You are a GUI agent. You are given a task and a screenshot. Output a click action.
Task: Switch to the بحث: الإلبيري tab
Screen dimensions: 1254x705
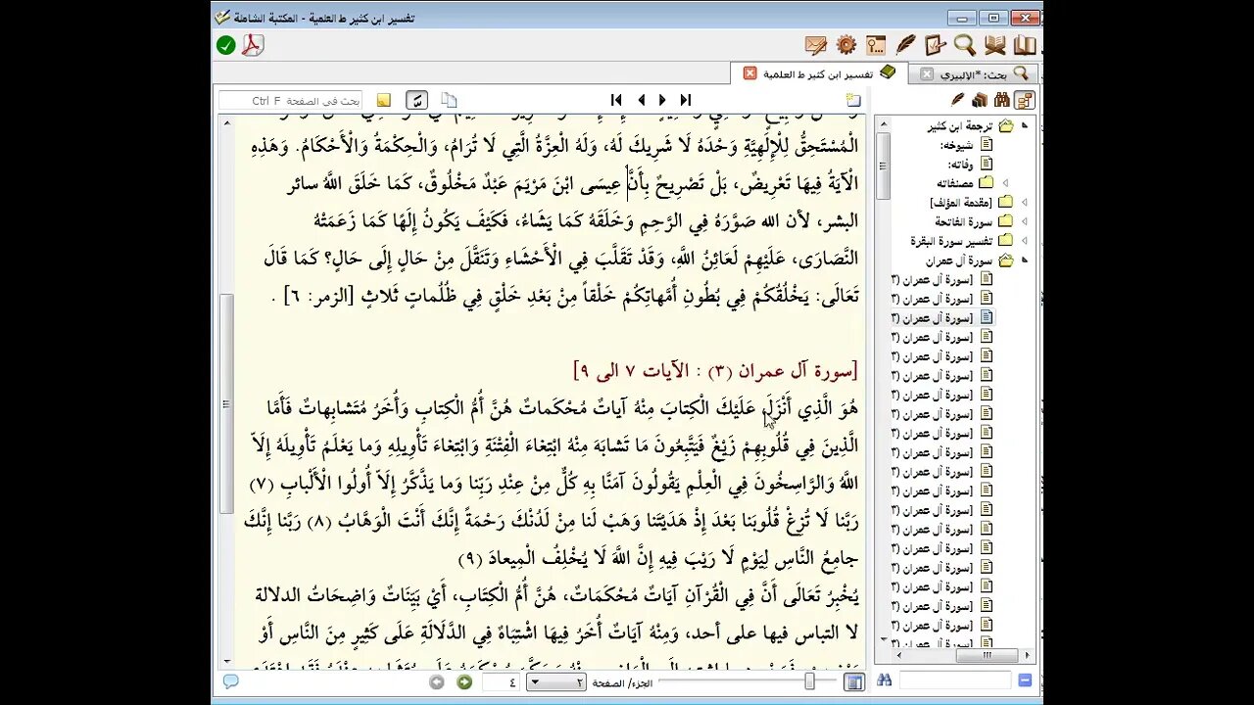tap(974, 73)
